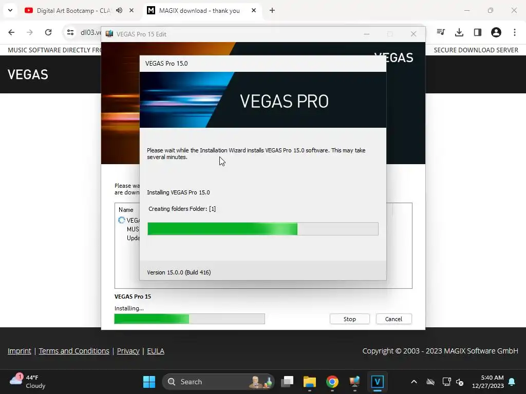Open Chrome profile avatar
Image resolution: width=526 pixels, height=394 pixels.
[496, 32]
